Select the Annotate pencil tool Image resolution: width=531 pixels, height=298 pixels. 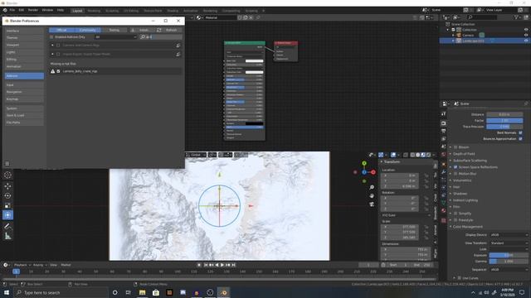tap(7, 226)
